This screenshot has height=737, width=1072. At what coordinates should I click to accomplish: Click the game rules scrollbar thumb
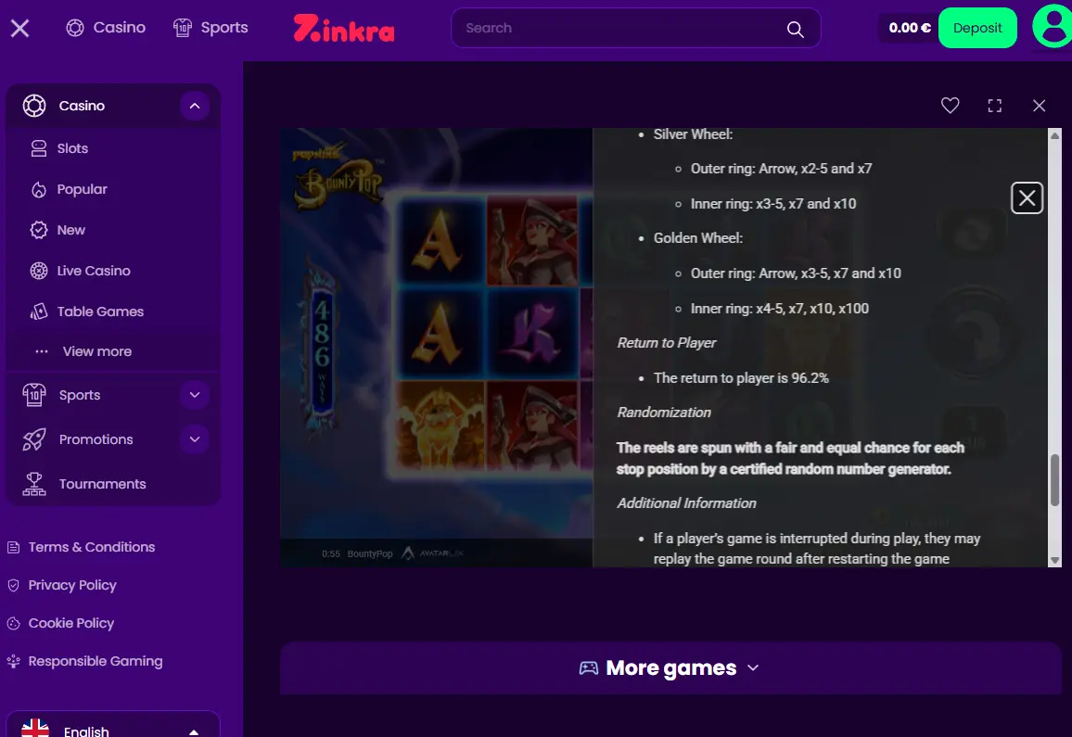pyautogui.click(x=1054, y=480)
